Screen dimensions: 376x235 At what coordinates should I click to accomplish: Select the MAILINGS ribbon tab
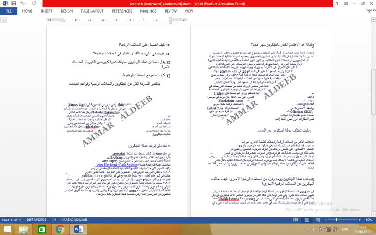pos(148,11)
